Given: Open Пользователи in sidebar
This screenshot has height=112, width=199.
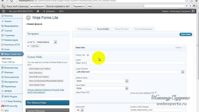Looking at the screenshot, I should coord(11,77).
